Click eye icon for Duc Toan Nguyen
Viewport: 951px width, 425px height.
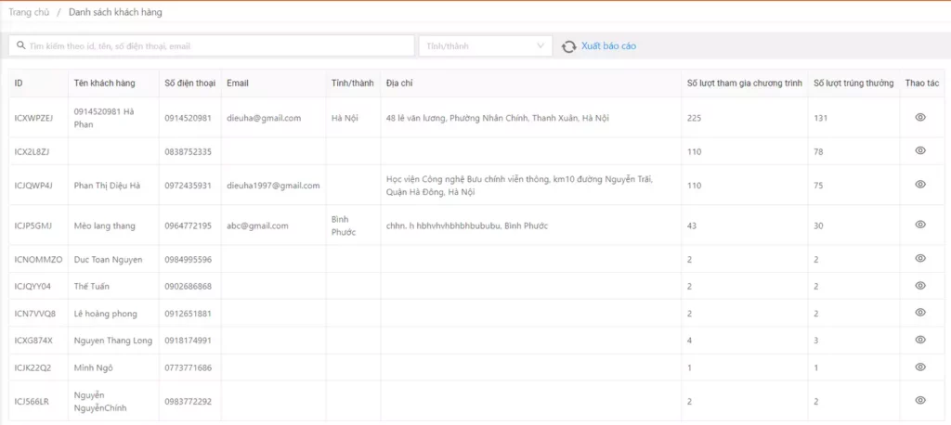pos(920,259)
